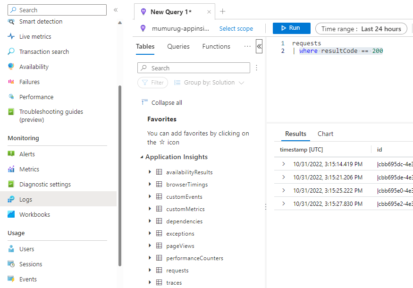The width and height of the screenshot is (413, 288).
Task: Open the Time range dropdown
Action: tap(361, 28)
